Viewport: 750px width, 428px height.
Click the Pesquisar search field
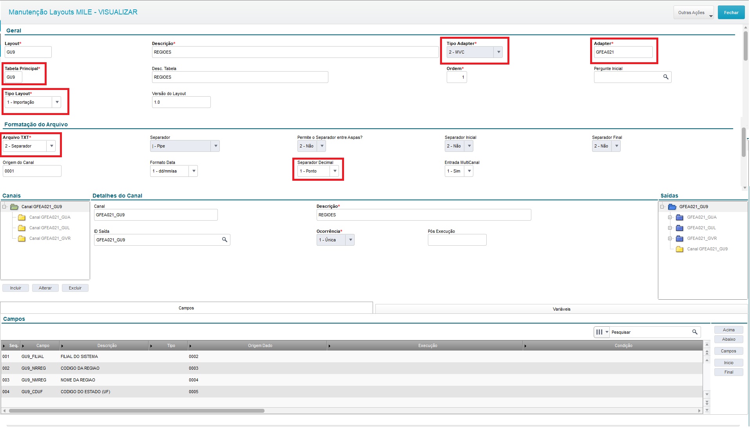(x=650, y=332)
